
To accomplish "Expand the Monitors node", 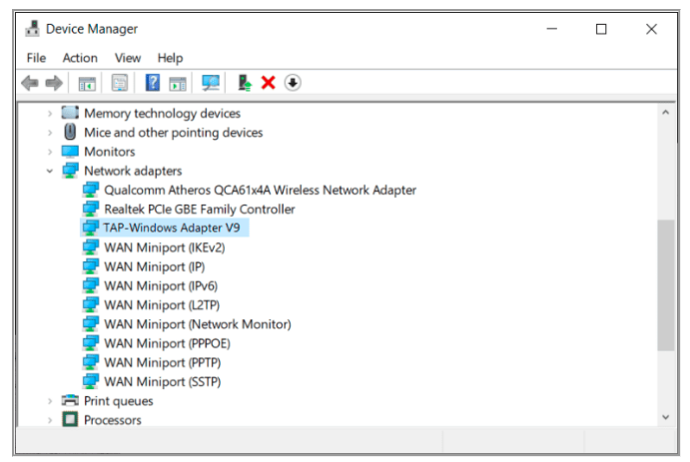I will pos(50,152).
